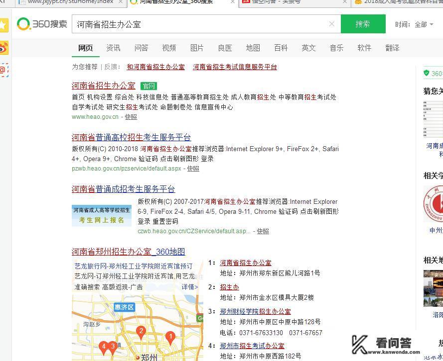
Task: Click map marker number 2
Action: 141,332
